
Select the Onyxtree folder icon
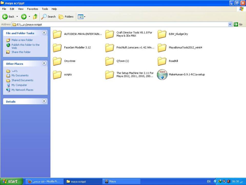click(x=57, y=61)
